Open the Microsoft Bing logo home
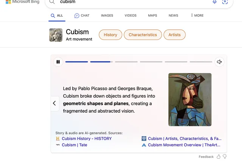 click(23, 2)
